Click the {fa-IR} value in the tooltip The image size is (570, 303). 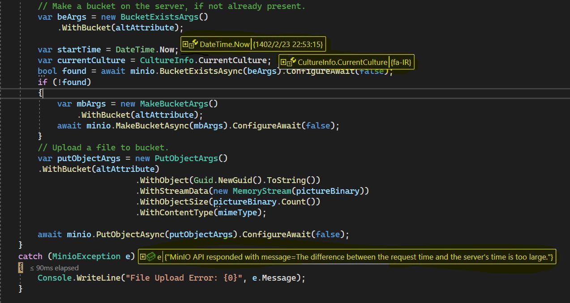[x=401, y=62]
